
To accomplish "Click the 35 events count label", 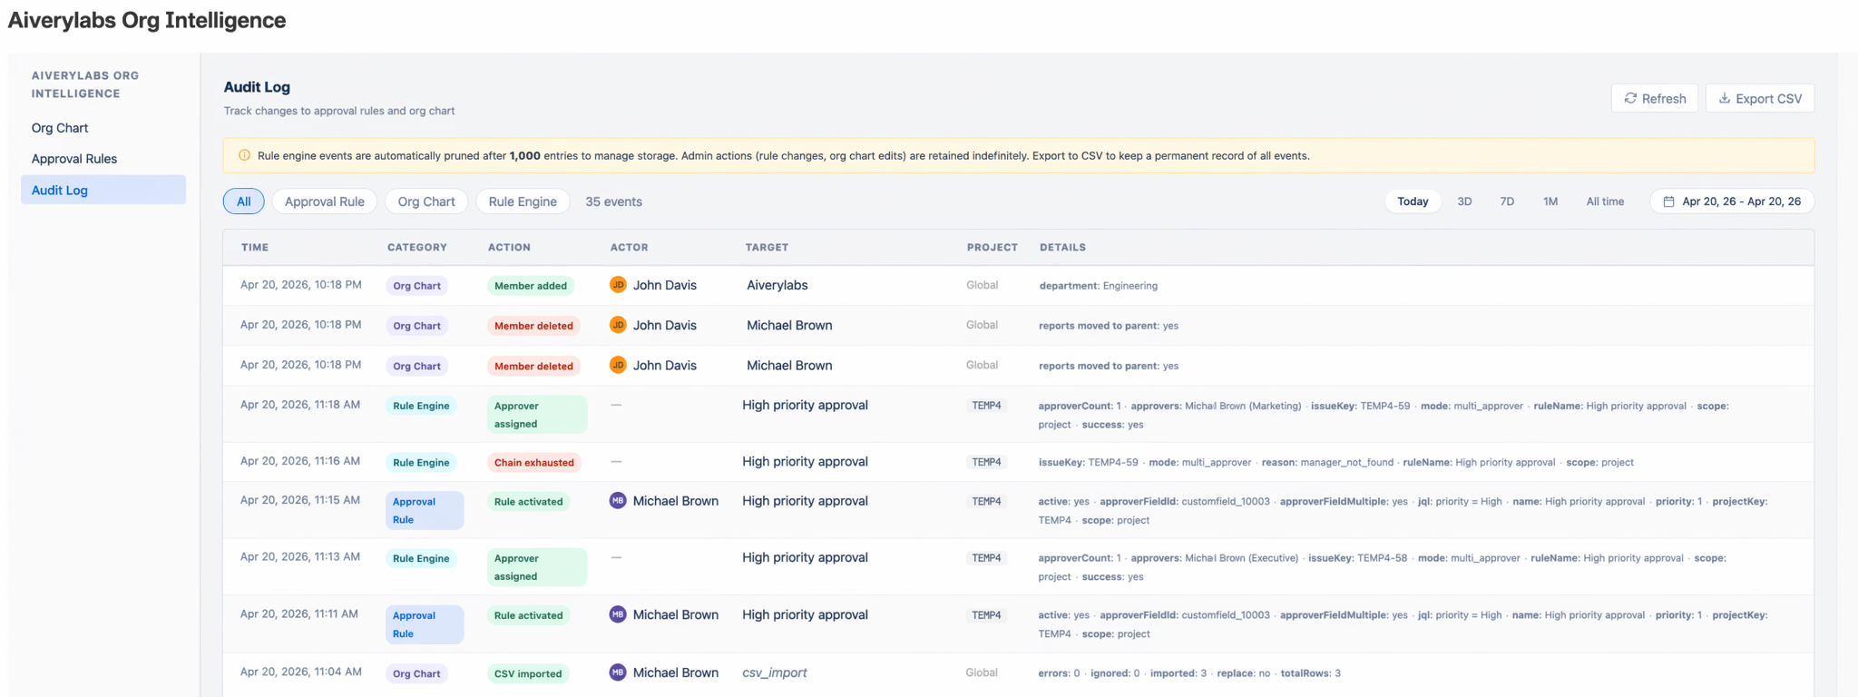I will (613, 201).
